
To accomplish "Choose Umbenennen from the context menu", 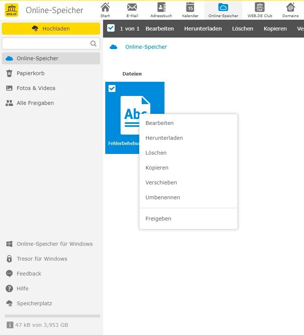I will 163,197.
